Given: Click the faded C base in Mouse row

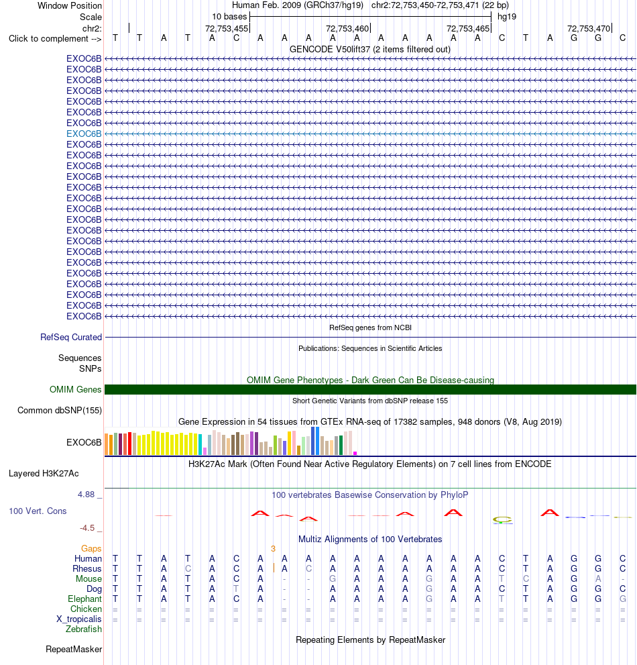Looking at the screenshot, I should pos(526,578).
